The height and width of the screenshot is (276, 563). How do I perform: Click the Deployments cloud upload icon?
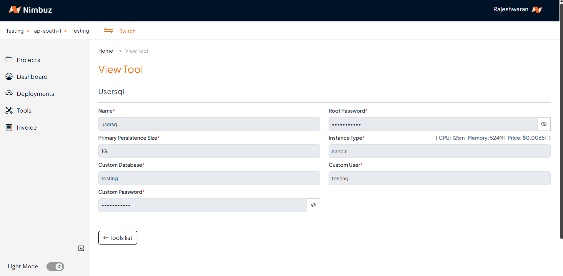click(x=9, y=93)
